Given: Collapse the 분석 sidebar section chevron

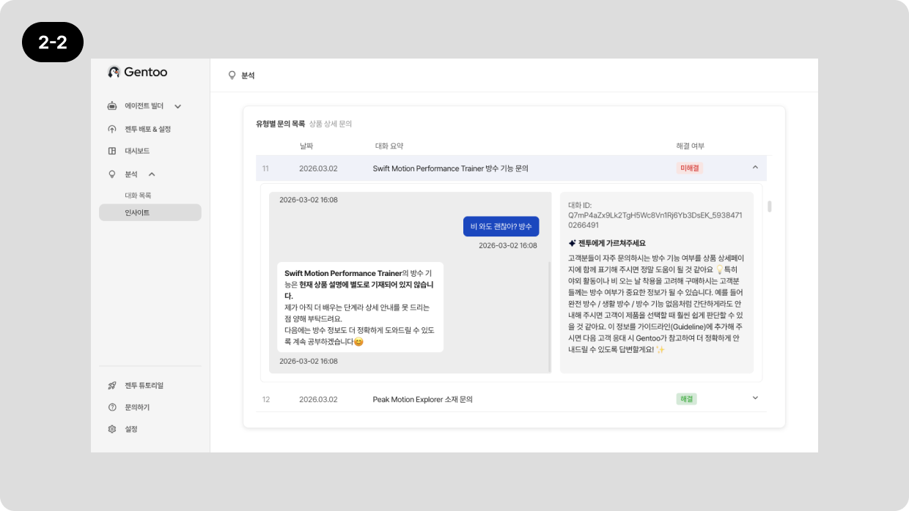Looking at the screenshot, I should pos(152,174).
